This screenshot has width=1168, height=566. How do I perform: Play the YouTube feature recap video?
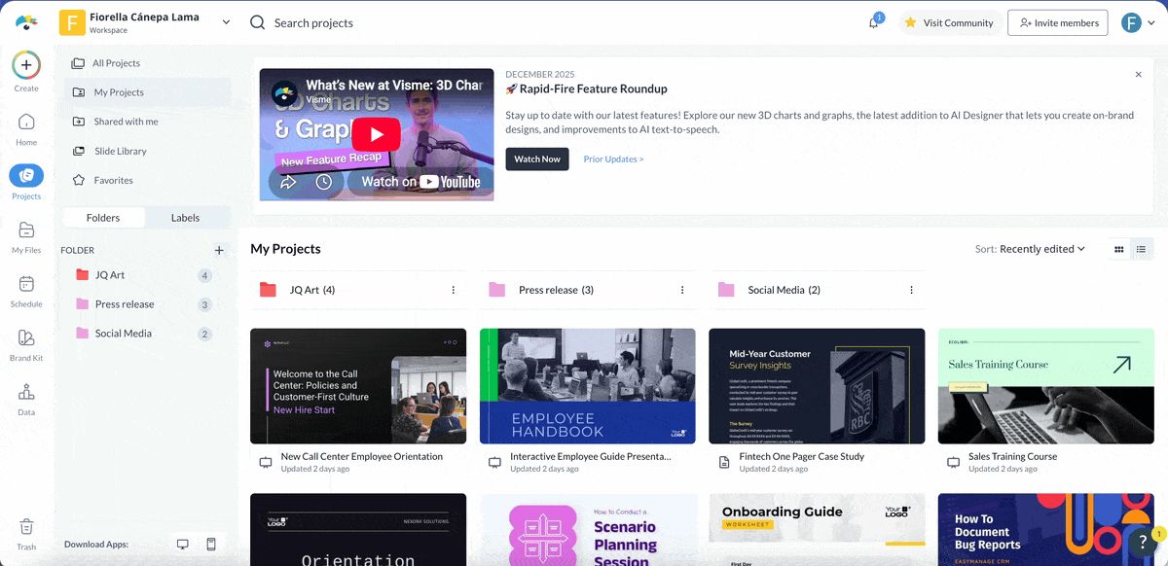point(376,134)
